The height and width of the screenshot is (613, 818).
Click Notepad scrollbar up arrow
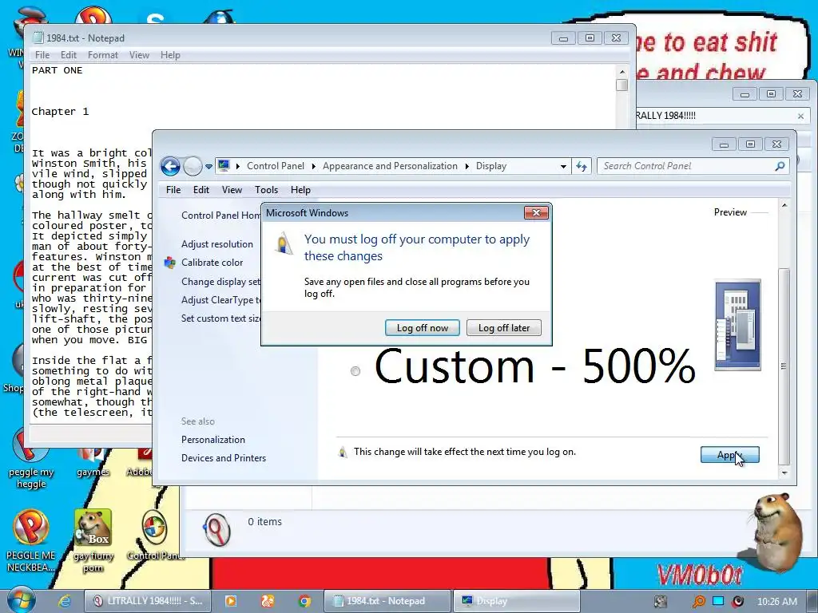tap(621, 71)
